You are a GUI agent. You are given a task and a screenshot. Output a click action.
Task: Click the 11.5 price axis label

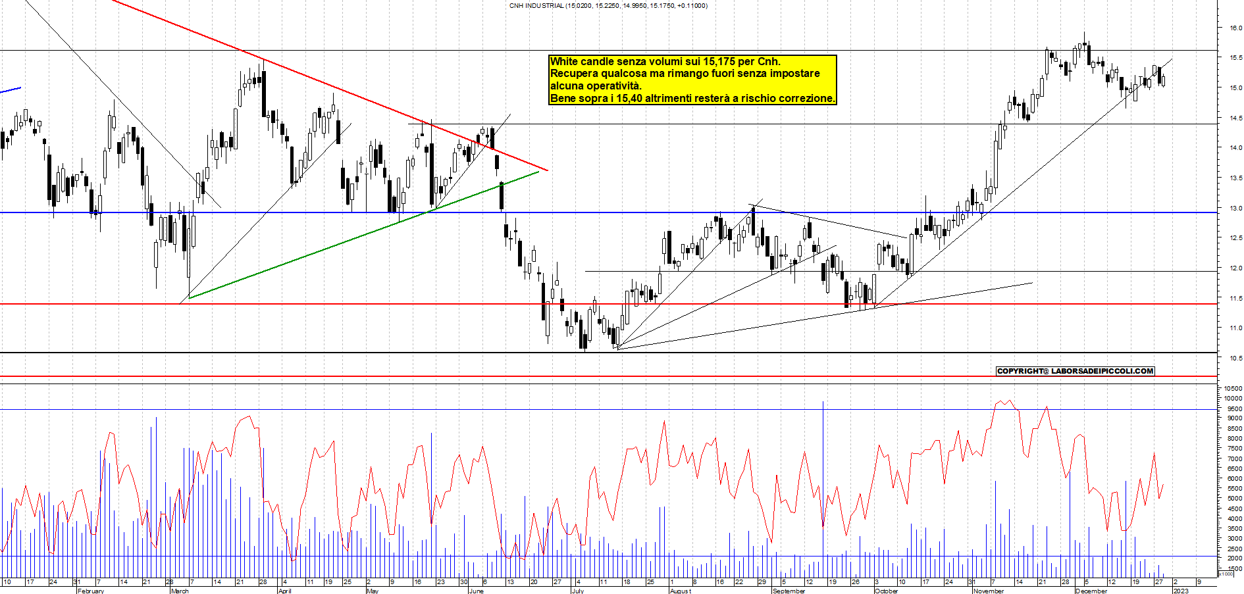[x=1235, y=298]
